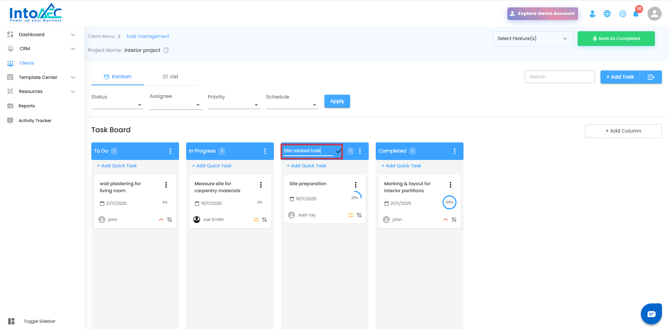
Task: Open the notifications bell
Action: tap(636, 14)
